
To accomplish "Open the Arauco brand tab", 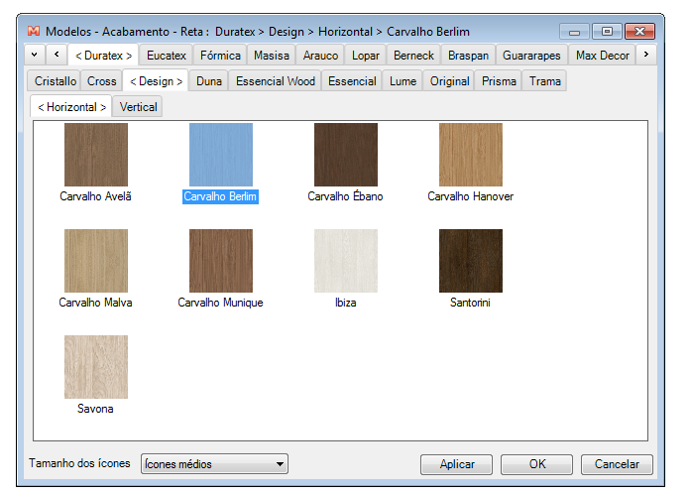I will [320, 56].
